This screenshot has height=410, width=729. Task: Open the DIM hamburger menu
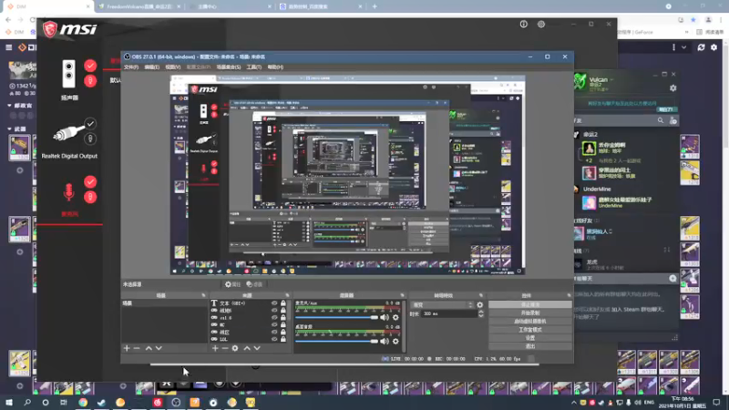[9, 47]
